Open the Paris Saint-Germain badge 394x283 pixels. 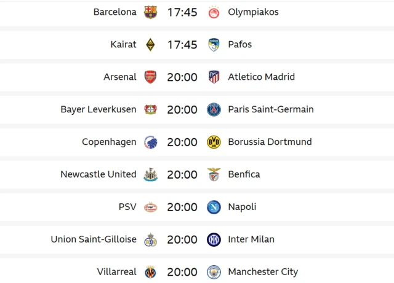point(214,110)
